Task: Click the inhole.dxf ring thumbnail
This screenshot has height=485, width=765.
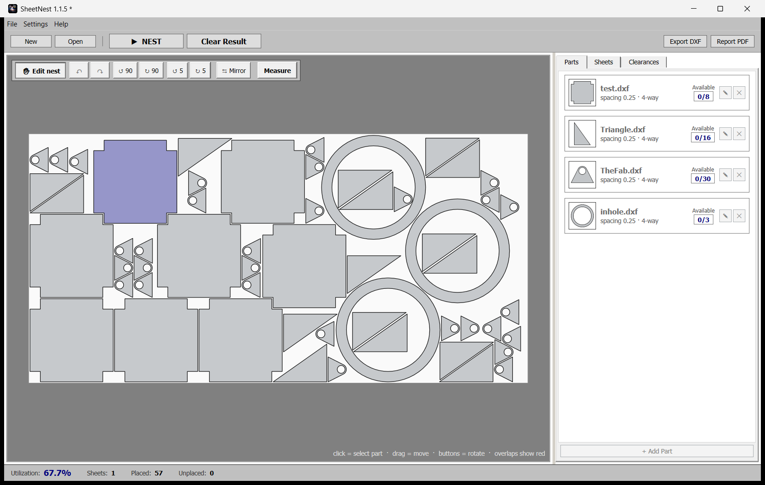Action: point(582,216)
